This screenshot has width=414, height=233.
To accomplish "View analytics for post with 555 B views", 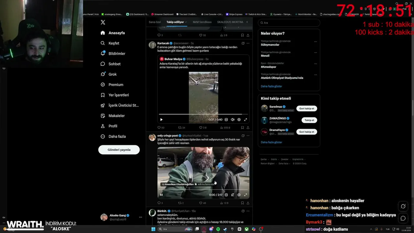I will pyautogui.click(x=225, y=128).
